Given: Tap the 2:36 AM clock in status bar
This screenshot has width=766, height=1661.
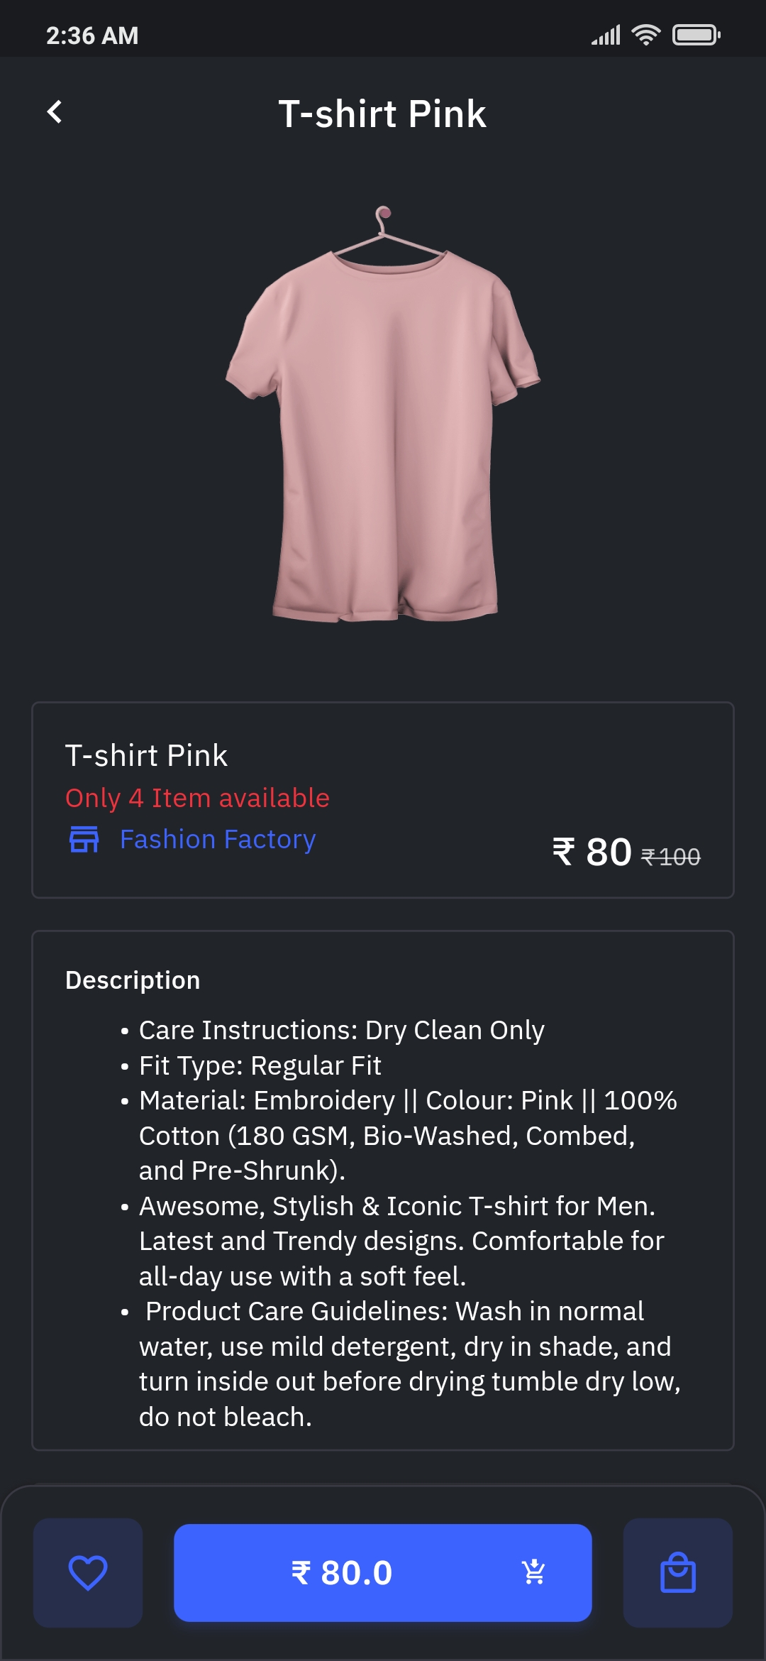Looking at the screenshot, I should click(92, 35).
